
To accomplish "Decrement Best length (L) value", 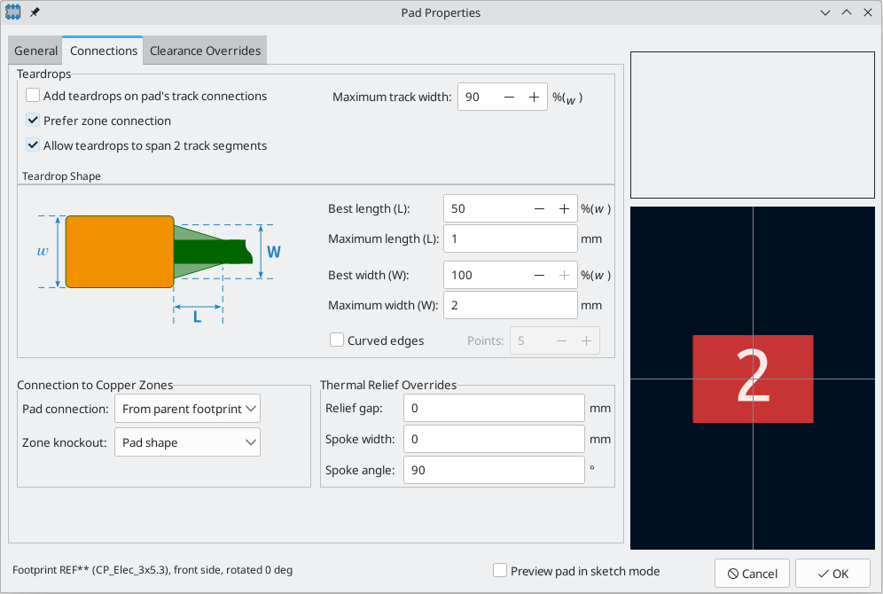I will [540, 209].
